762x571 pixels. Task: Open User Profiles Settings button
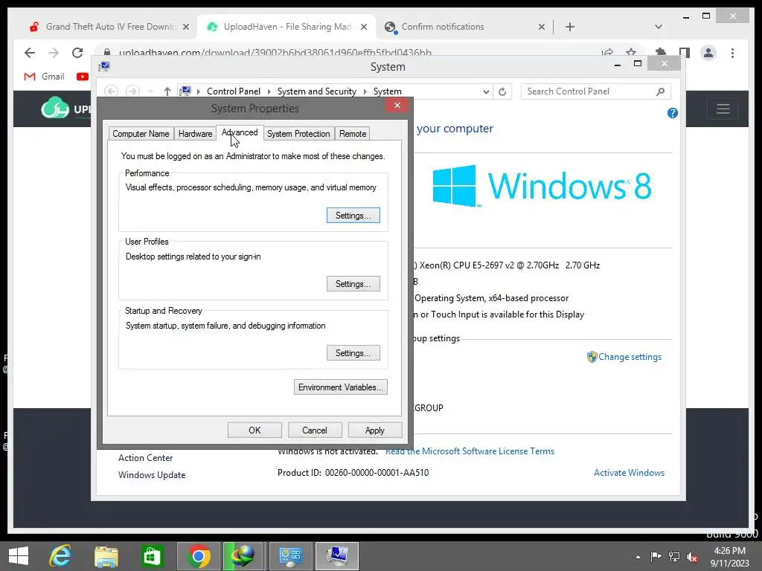coord(353,284)
